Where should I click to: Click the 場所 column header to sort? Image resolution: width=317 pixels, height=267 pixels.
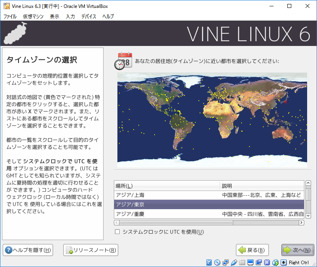(167, 186)
